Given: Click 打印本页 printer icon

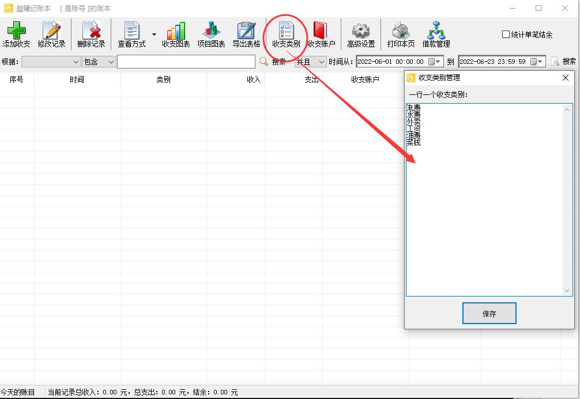Looking at the screenshot, I should coord(401,31).
